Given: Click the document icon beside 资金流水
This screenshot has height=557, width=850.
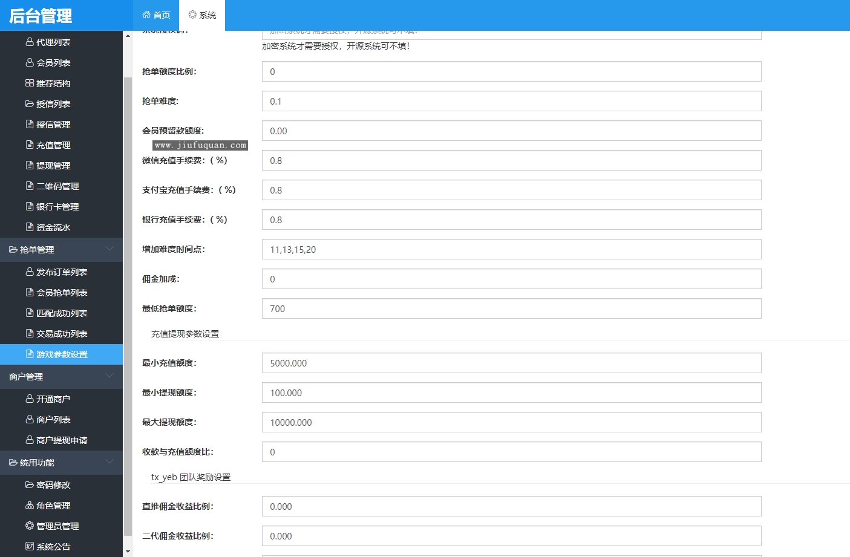Looking at the screenshot, I should point(30,227).
